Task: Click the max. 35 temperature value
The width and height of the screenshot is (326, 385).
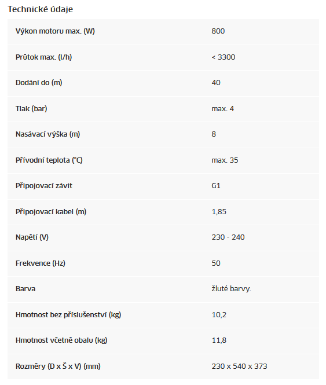Action: [x=225, y=160]
